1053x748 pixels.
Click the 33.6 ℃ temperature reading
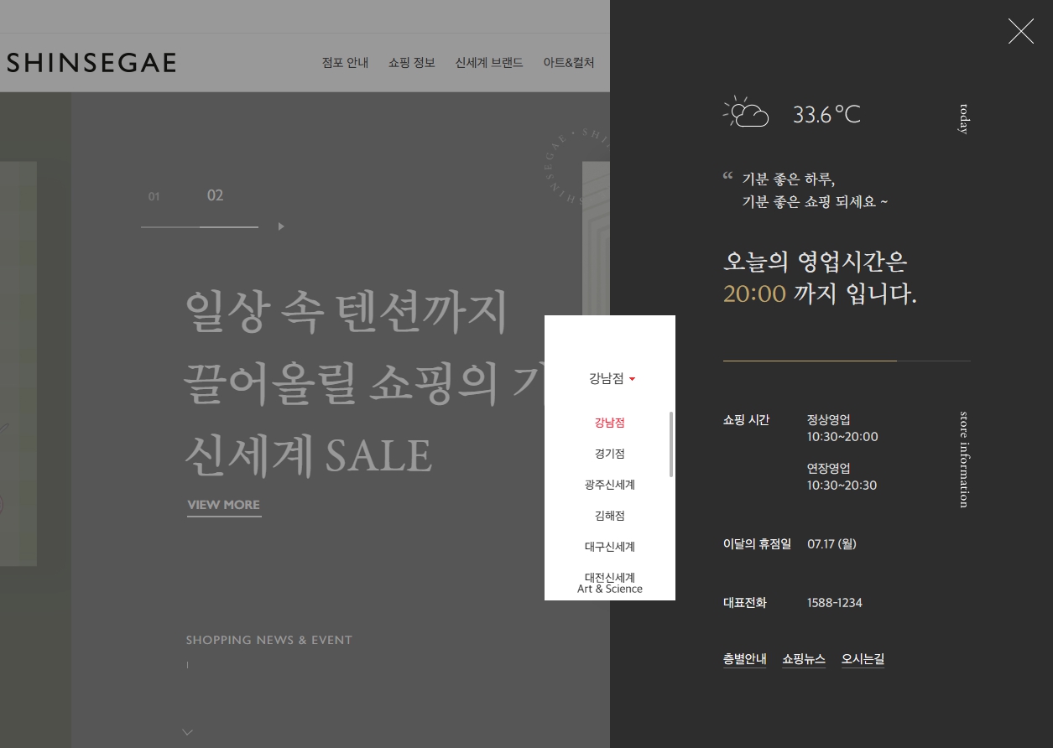pos(826,115)
